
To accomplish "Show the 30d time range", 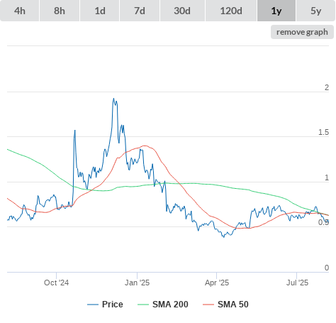I will pyautogui.click(x=182, y=11).
